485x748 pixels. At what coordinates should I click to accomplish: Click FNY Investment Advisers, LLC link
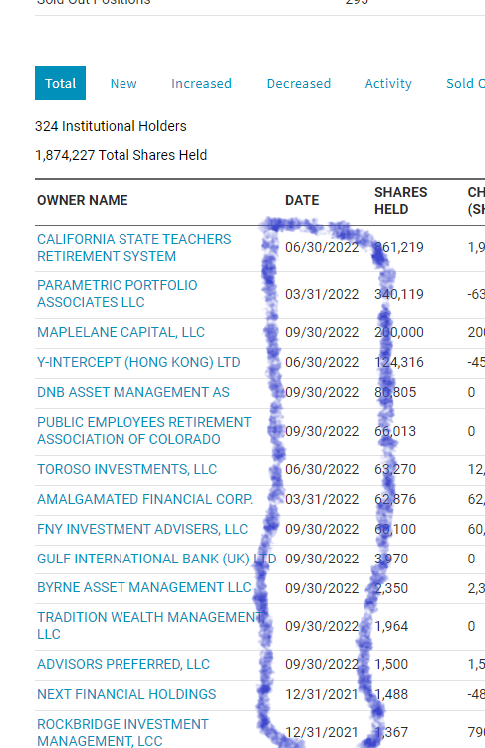(x=142, y=529)
